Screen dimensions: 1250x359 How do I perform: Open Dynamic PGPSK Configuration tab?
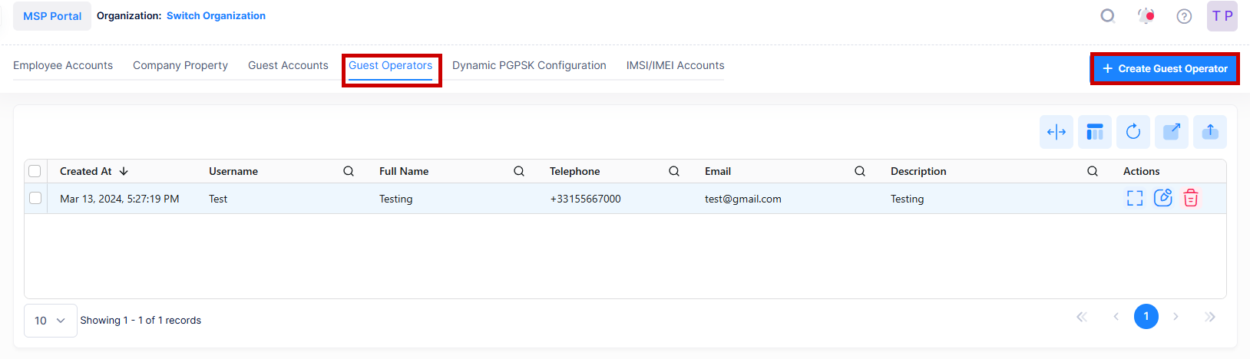529,65
